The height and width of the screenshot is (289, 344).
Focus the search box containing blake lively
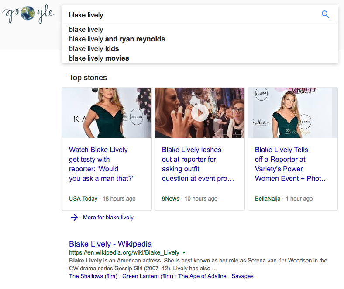(x=200, y=15)
